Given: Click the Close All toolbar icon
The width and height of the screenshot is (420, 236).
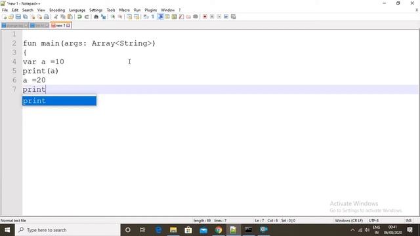Looking at the screenshot, I should (x=39, y=16).
